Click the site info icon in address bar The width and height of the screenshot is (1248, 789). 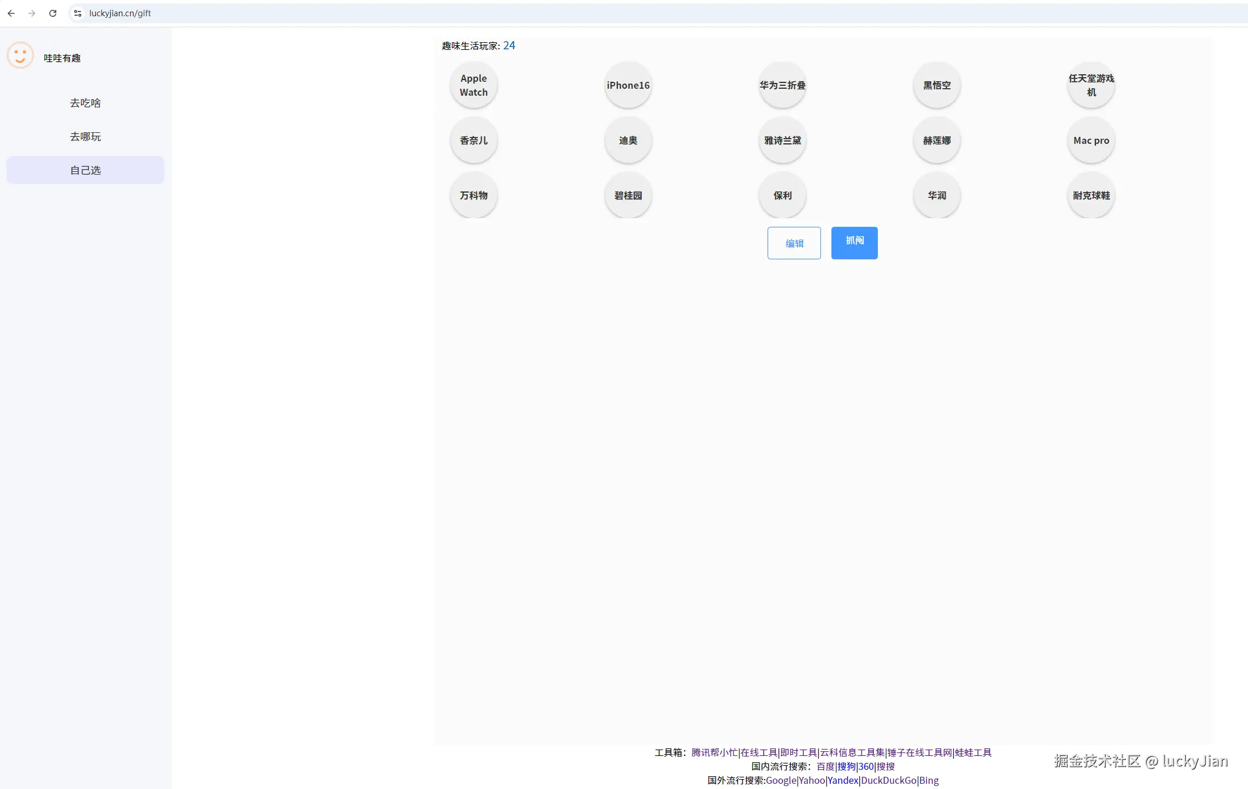tap(78, 13)
